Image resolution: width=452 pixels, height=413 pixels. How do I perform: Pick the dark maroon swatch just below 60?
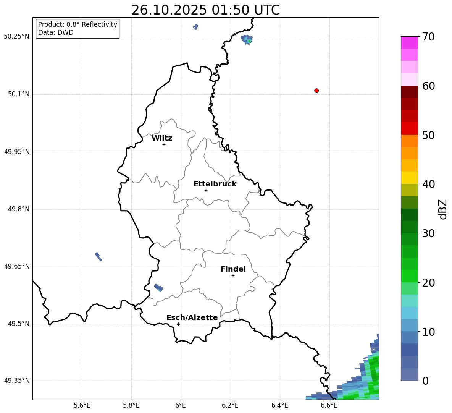(x=410, y=92)
